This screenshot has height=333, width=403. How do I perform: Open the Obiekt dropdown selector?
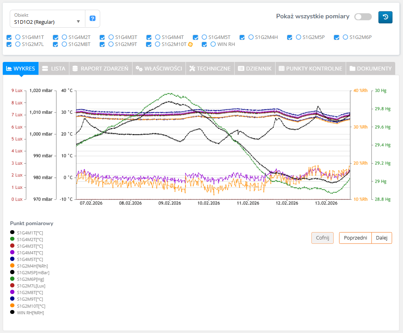(x=47, y=19)
